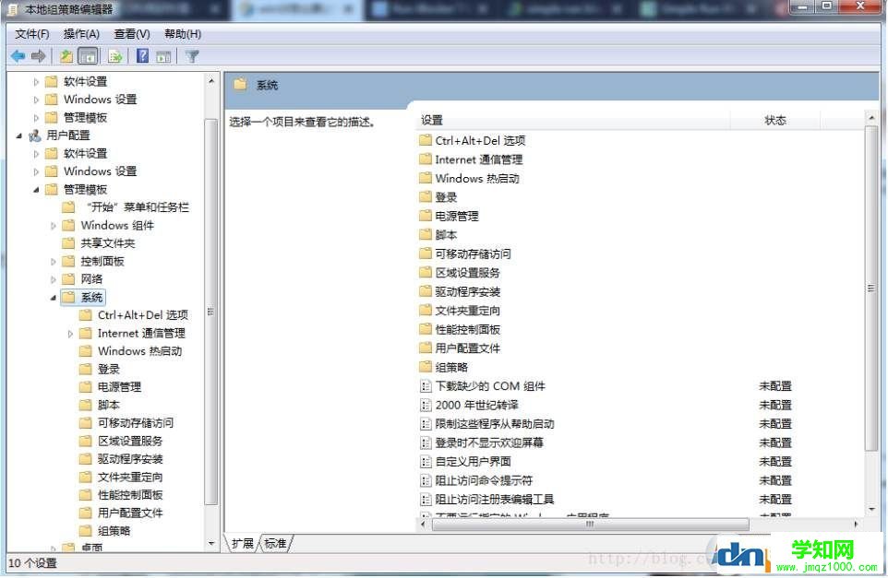Open Windows 热启动 folder in right list
The image size is (888, 578).
pyautogui.click(x=477, y=178)
